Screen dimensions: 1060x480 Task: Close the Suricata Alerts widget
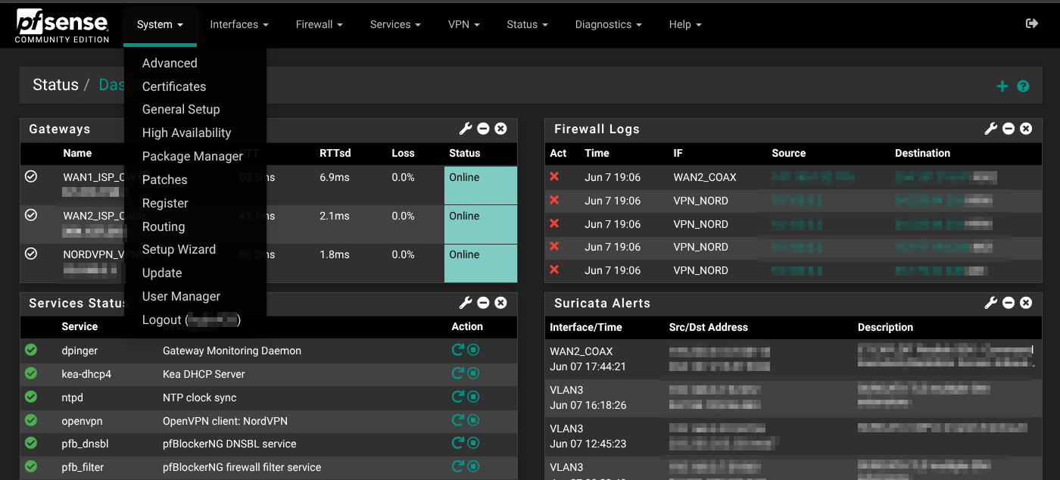pos(1026,303)
